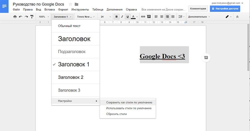Open the account email dropdown
250x131 pixels.
click(x=227, y=3)
